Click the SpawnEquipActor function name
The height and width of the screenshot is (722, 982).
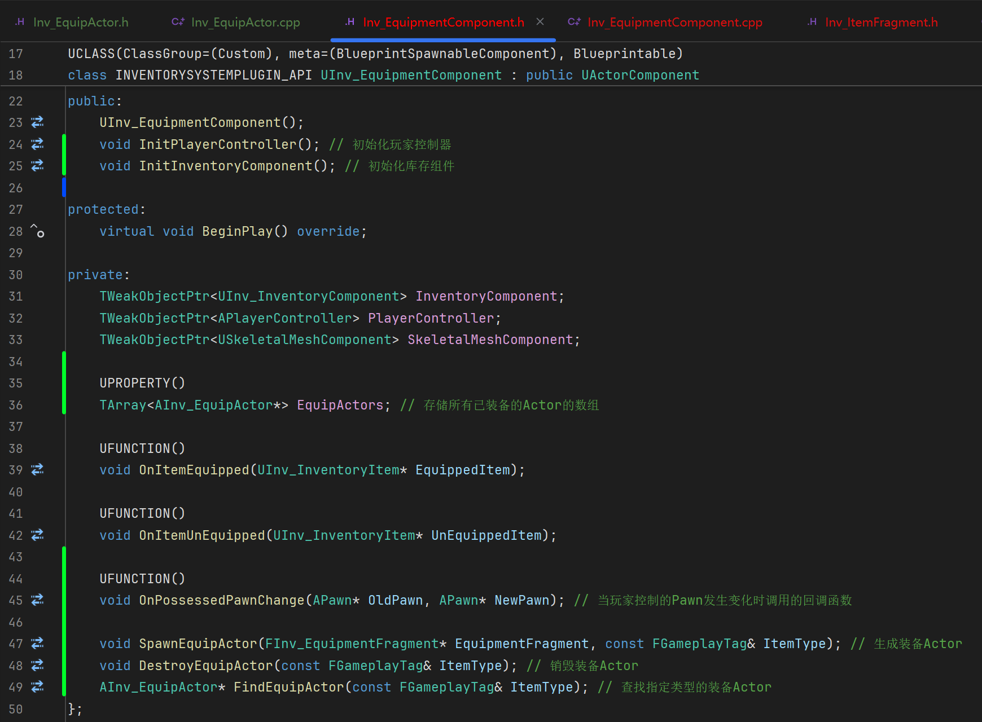tap(198, 644)
